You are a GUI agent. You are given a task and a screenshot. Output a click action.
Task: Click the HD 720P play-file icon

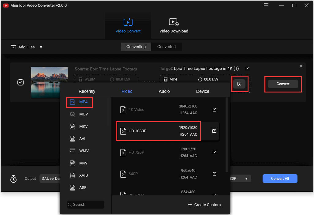(123, 153)
